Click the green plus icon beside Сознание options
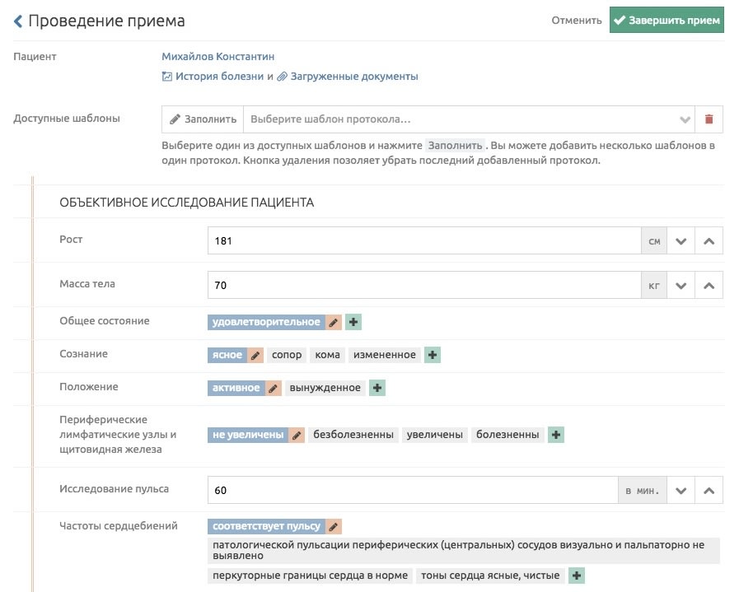 [432, 355]
